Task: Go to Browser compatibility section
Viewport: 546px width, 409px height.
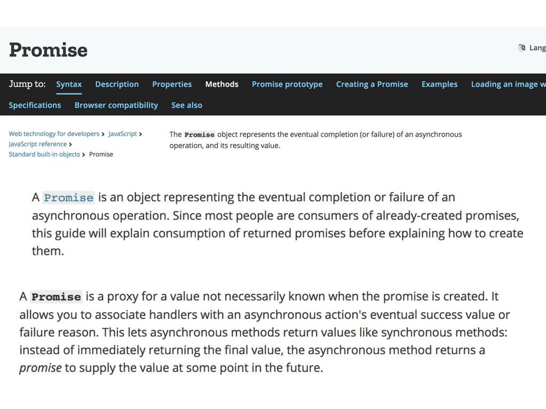Action: point(116,105)
